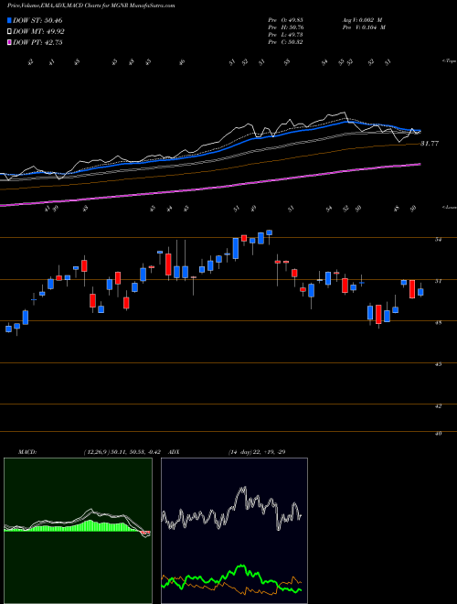The image size is (457, 604).
Task: Click the 51.77 EMA price label
Action: click(430, 144)
